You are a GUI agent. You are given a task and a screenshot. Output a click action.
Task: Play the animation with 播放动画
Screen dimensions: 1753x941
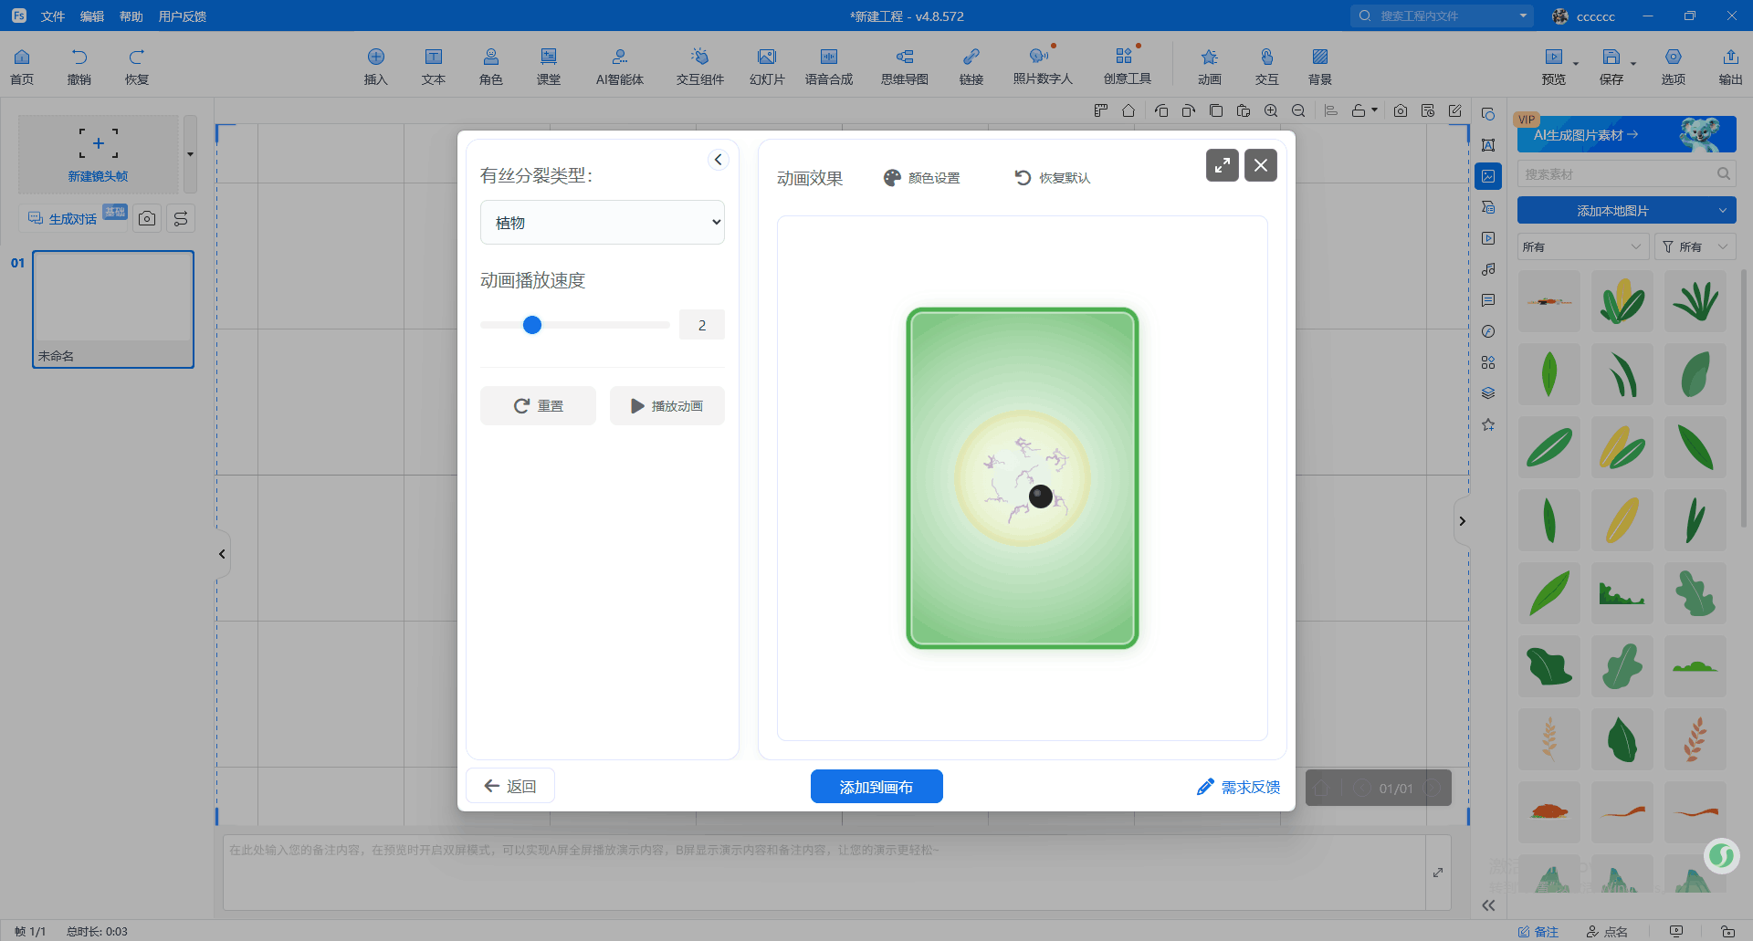[667, 406]
